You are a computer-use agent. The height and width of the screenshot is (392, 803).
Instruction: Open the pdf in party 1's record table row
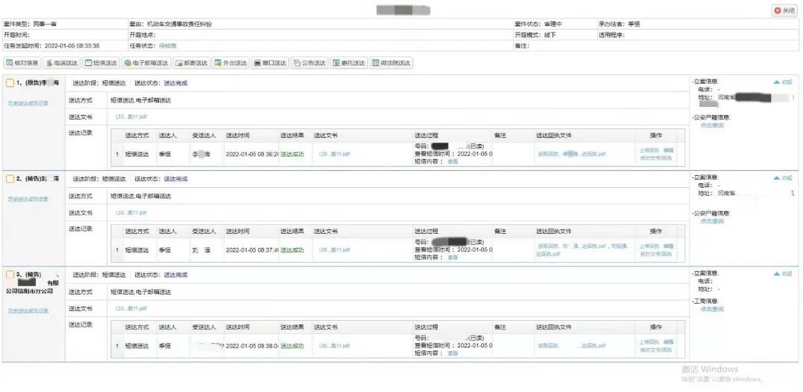coord(335,154)
